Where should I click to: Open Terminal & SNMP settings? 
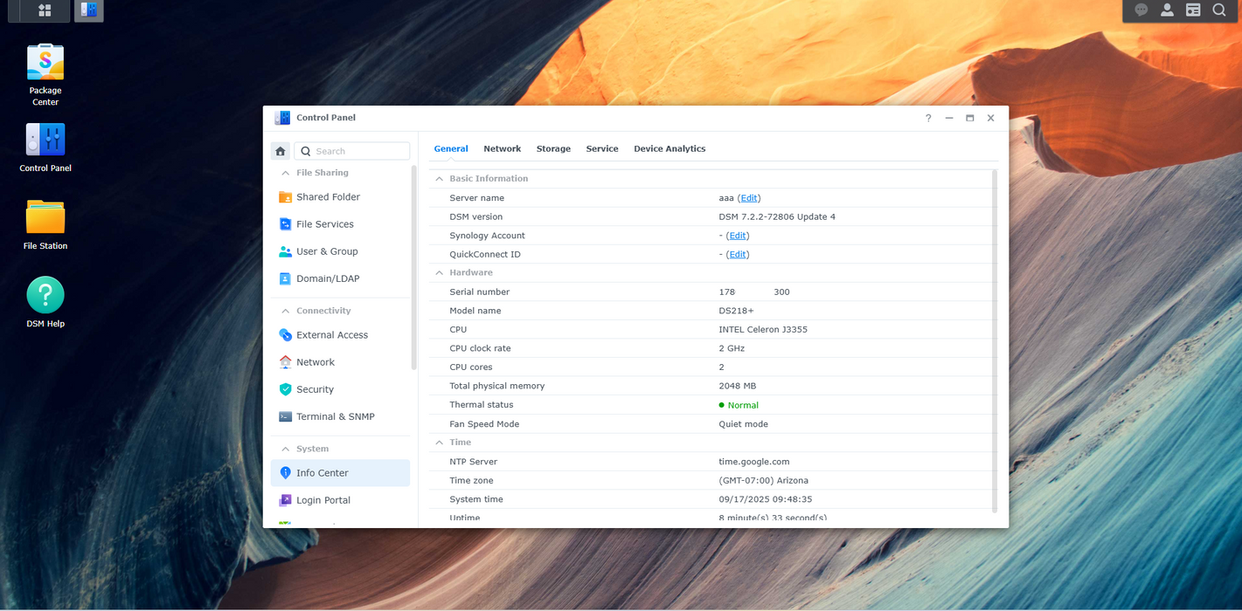tap(340, 416)
